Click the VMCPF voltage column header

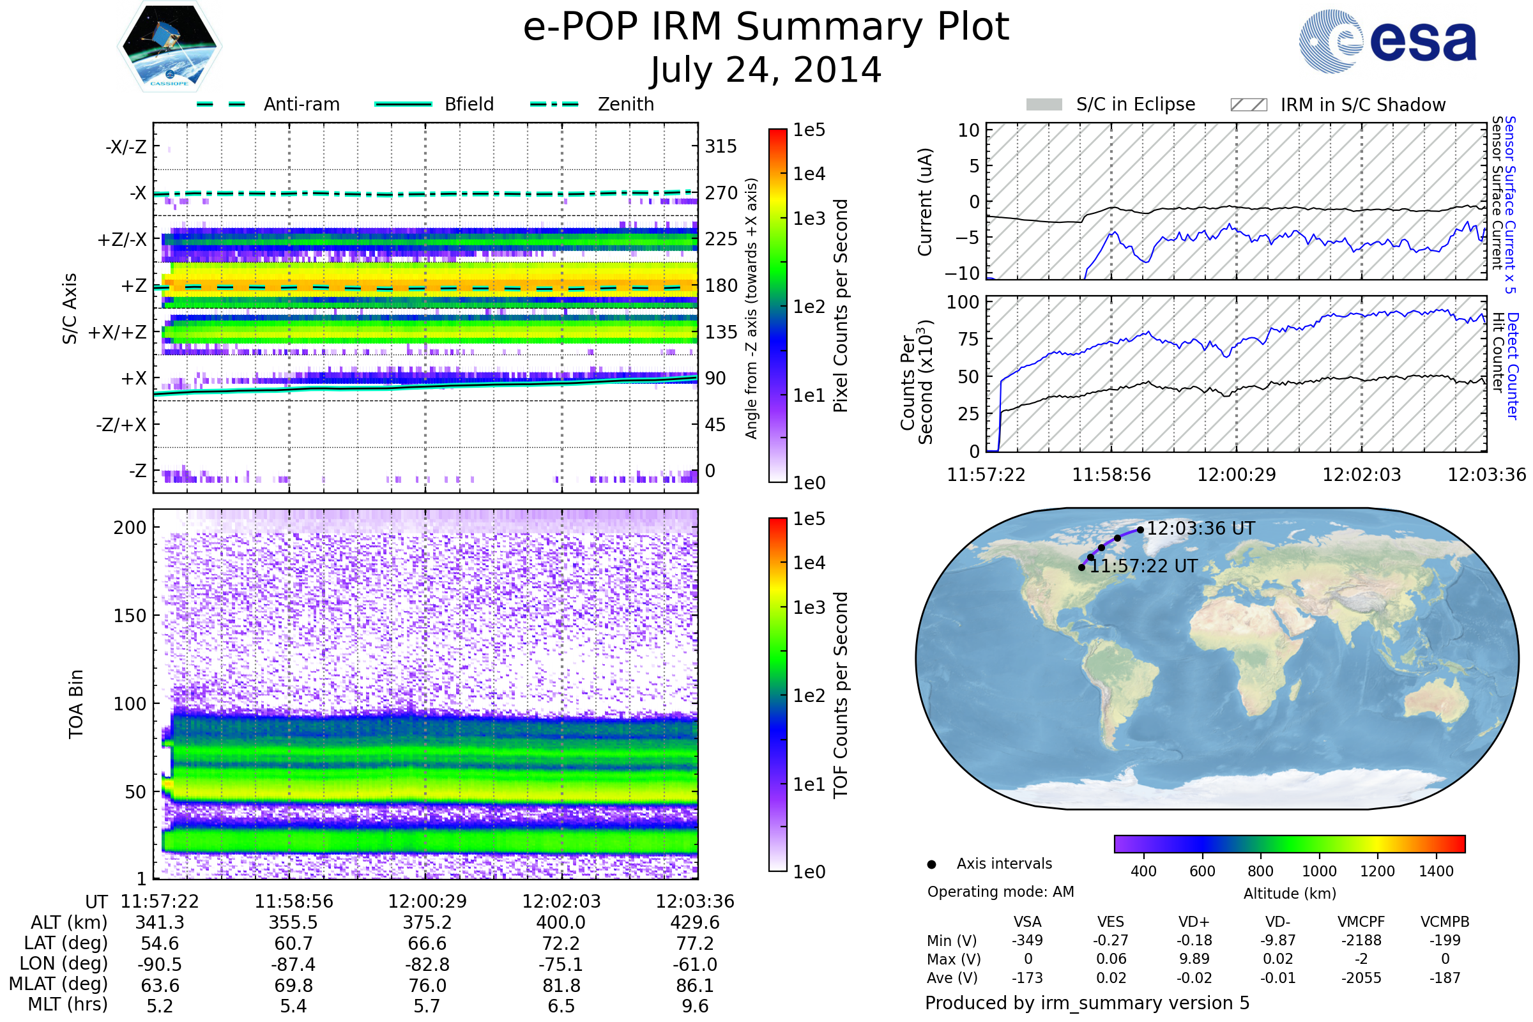click(1361, 922)
